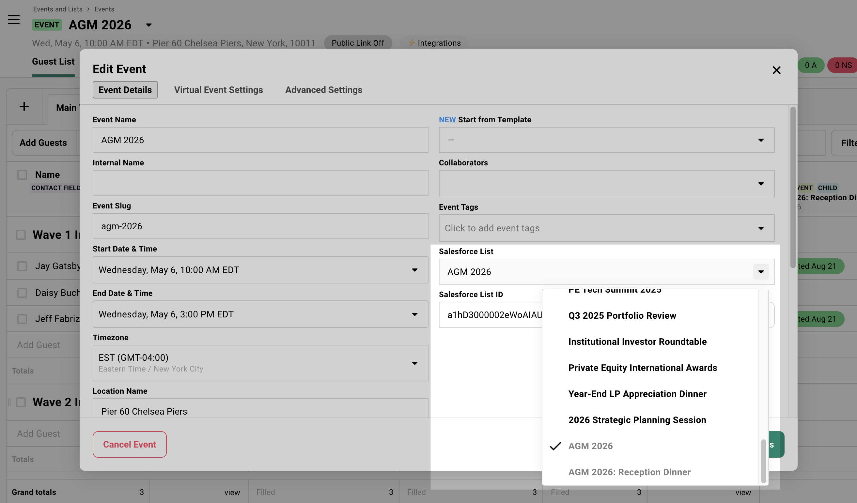Switch to the Virtual Event Settings tab

click(218, 90)
